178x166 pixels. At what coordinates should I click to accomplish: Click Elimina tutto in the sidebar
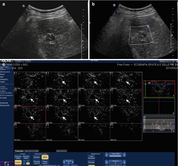[x=4, y=102]
